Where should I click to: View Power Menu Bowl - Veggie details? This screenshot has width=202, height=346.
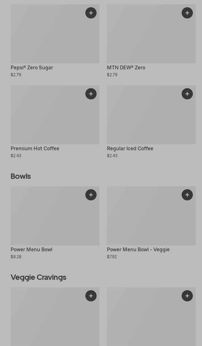point(138,249)
